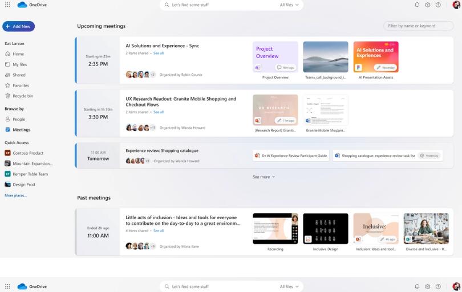Click the Yesterday edit badge on AI Solutions
The height and width of the screenshot is (292, 462).
(386, 68)
